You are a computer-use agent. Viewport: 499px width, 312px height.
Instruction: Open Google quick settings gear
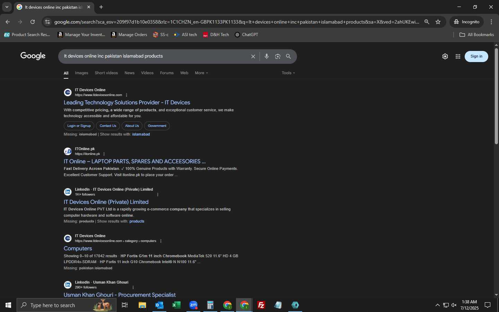[x=445, y=57]
